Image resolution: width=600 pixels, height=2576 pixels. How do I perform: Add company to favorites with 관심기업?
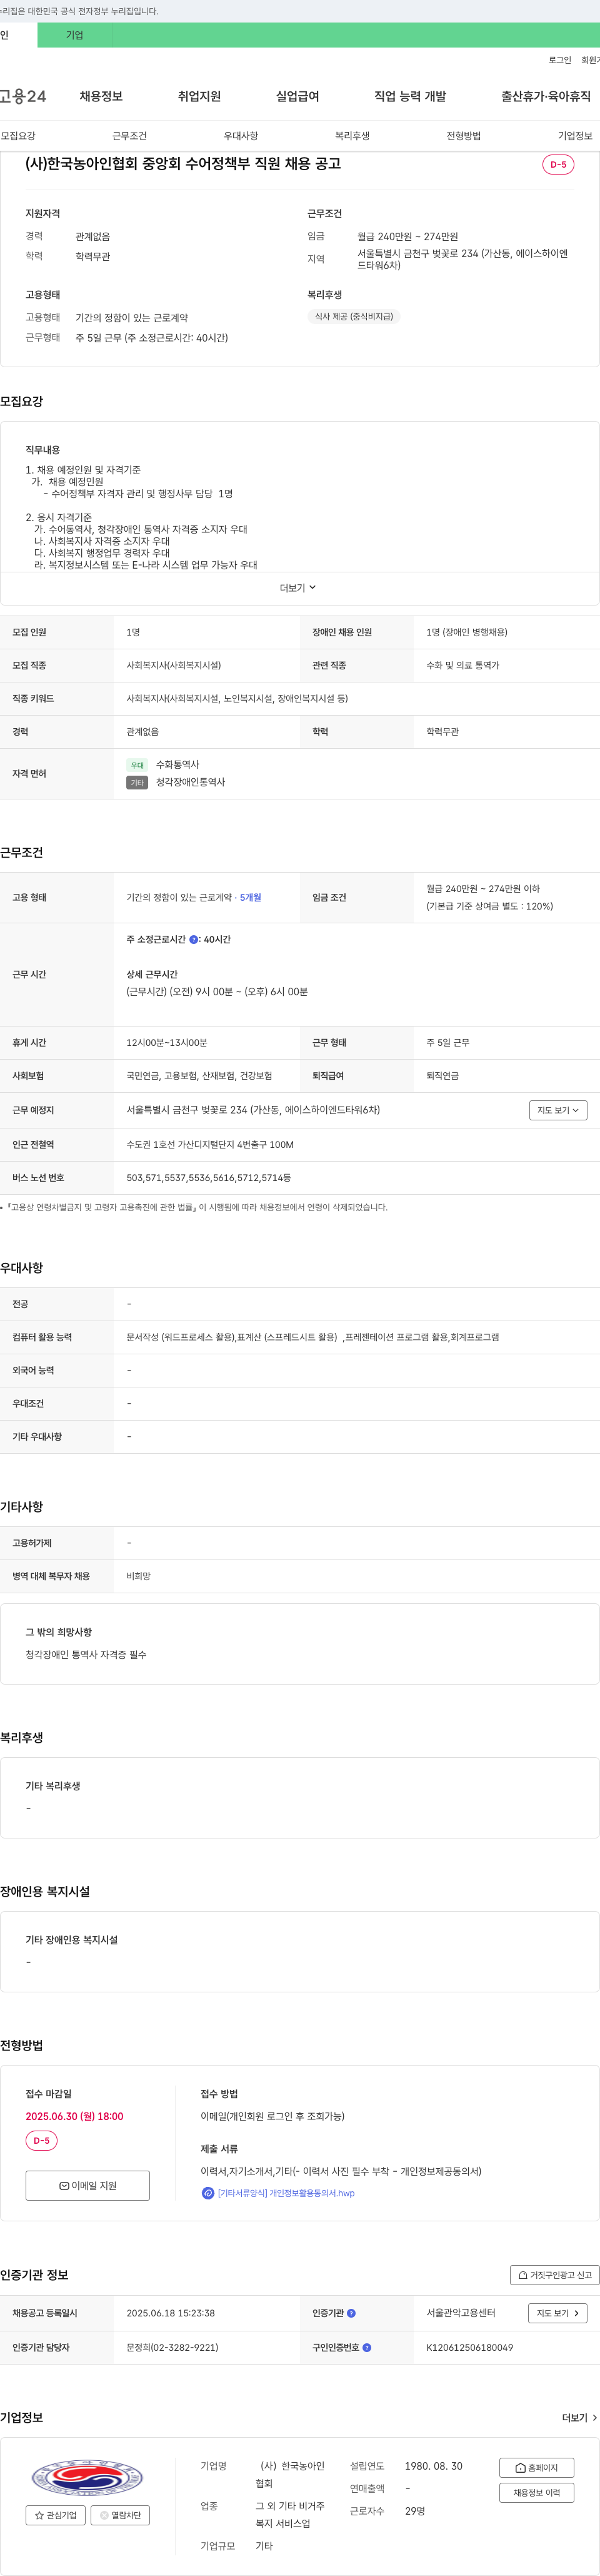[56, 2515]
